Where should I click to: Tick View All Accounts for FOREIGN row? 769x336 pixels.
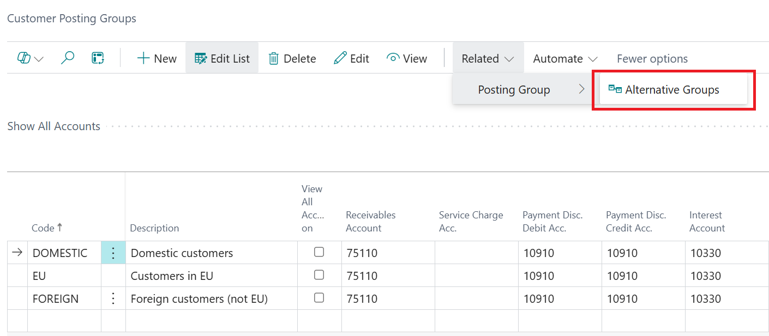tap(319, 298)
